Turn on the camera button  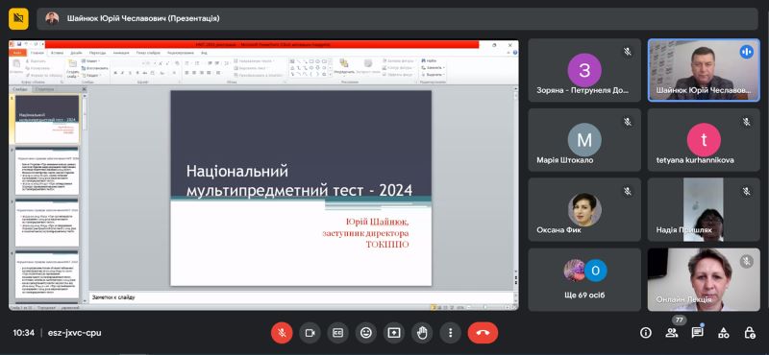(x=310, y=333)
